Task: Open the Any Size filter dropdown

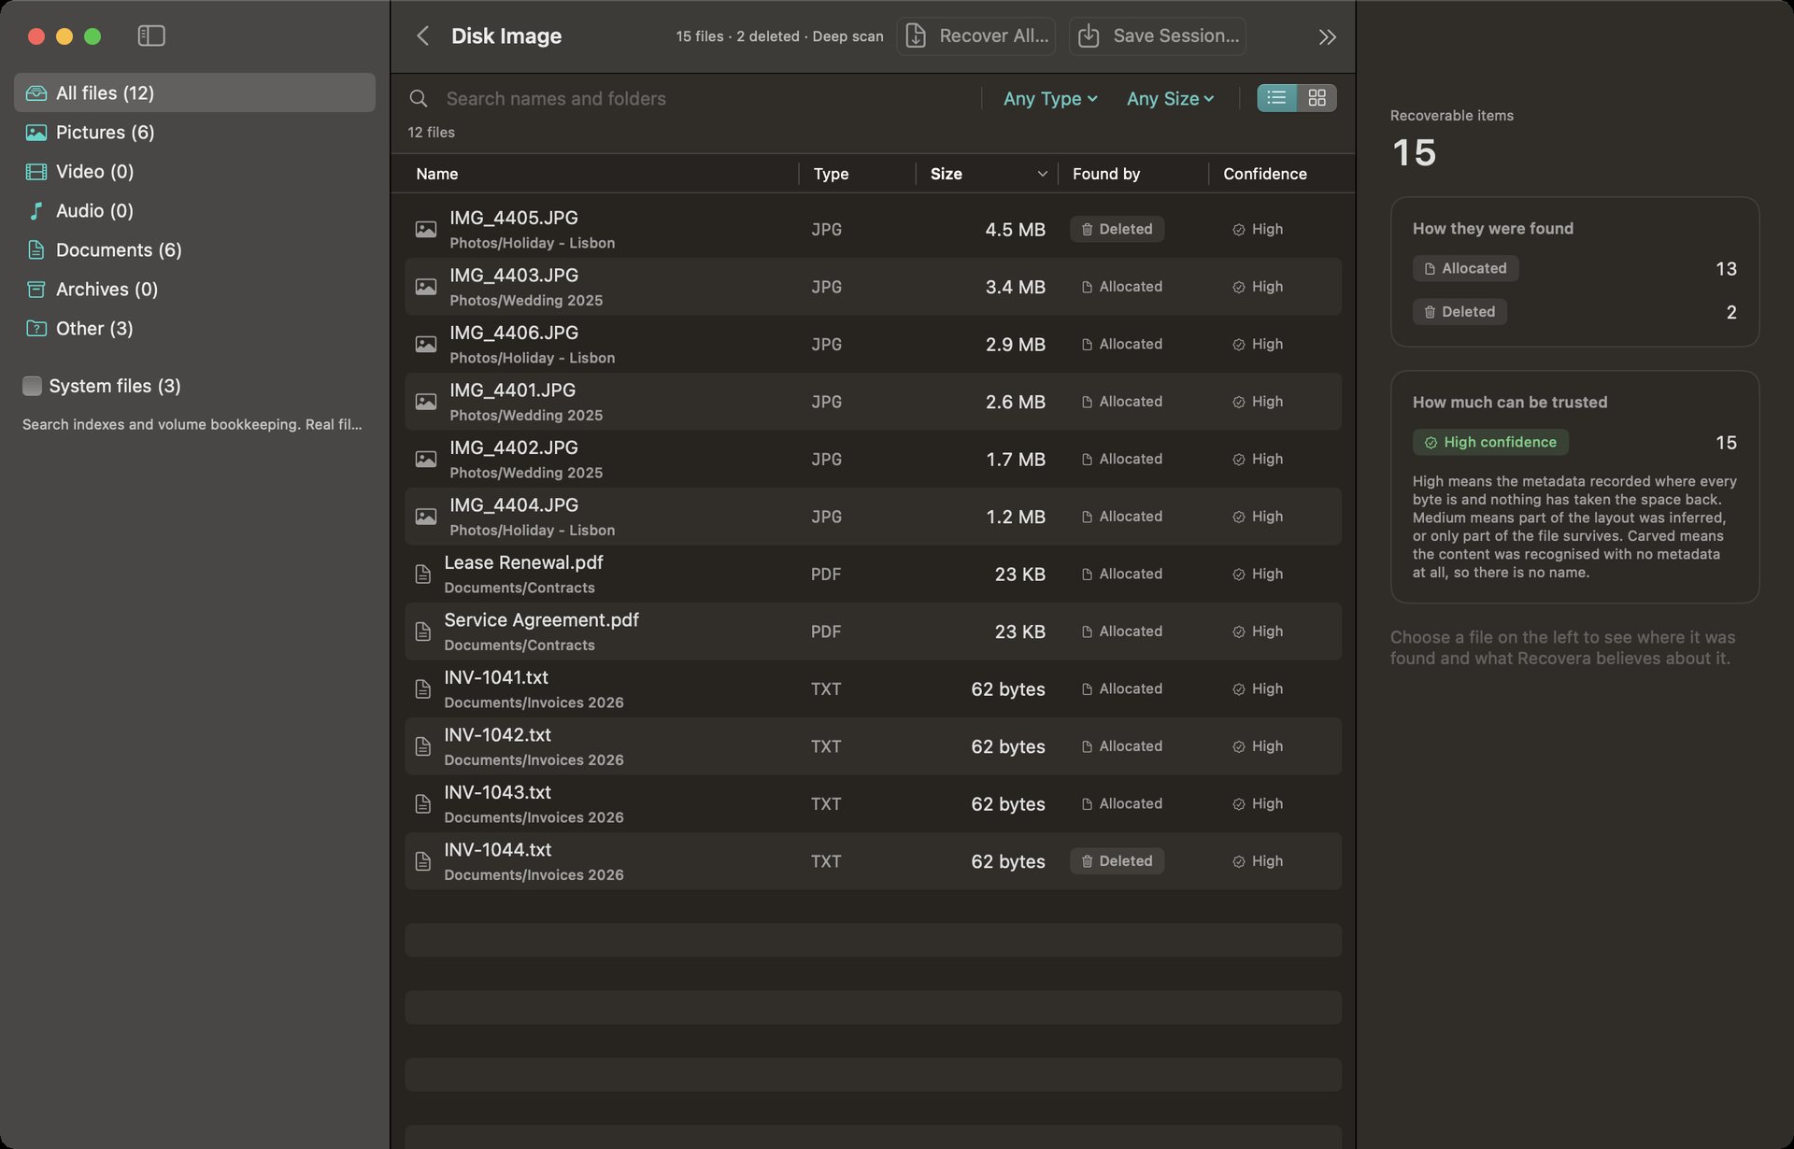Action: point(1171,98)
